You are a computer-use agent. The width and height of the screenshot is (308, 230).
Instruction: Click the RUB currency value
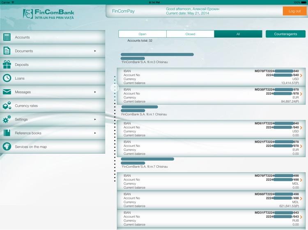[295, 221]
